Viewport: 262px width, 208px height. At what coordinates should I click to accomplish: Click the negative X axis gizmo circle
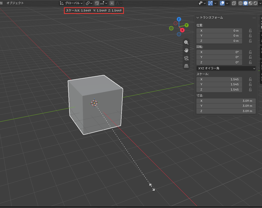pos(176,23)
